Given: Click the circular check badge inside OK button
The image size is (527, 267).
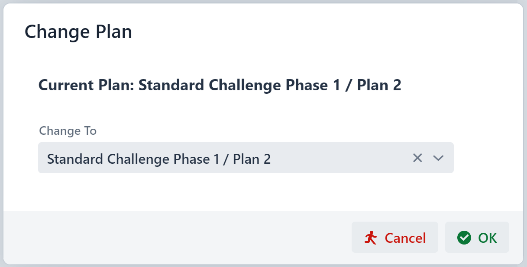Looking at the screenshot, I should click(464, 237).
